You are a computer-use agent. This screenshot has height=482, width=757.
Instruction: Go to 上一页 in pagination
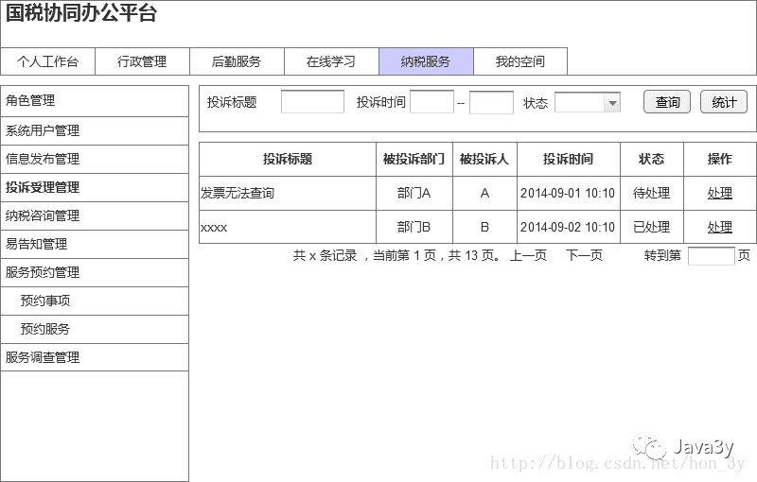pos(528,255)
